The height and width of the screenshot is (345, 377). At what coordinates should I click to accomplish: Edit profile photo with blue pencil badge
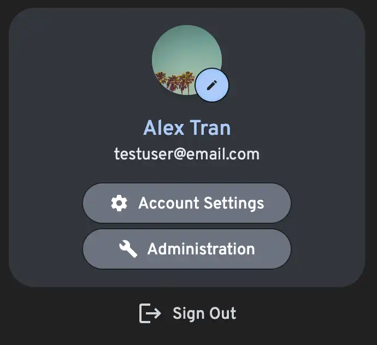(212, 85)
